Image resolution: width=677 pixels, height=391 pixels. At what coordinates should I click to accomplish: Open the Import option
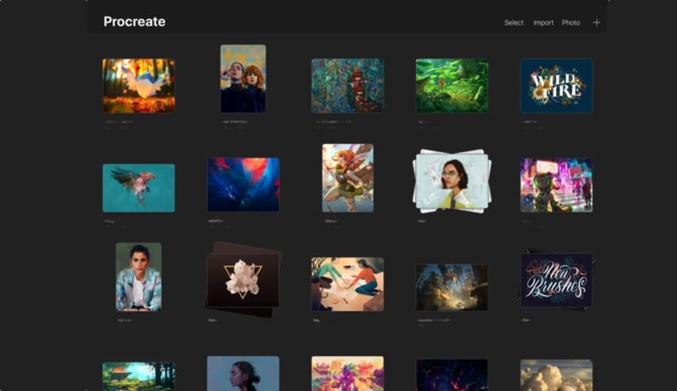pyautogui.click(x=543, y=23)
